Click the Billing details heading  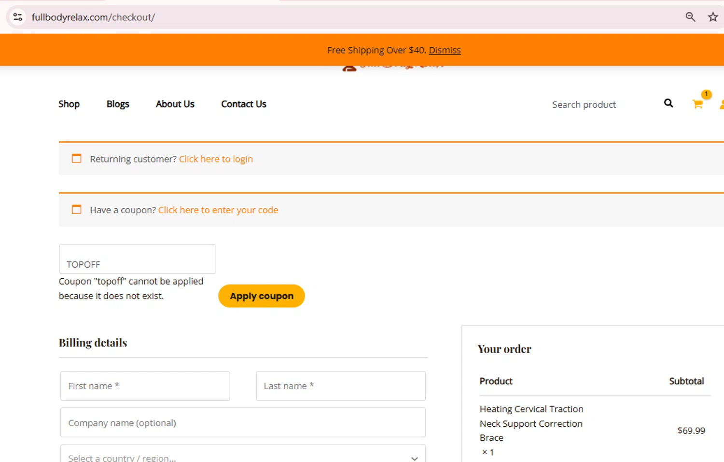pyautogui.click(x=93, y=343)
